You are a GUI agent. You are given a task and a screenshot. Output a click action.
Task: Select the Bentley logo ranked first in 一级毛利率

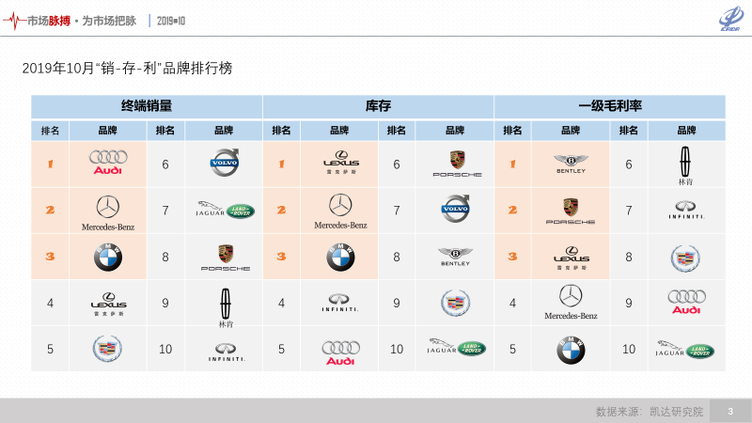pos(570,164)
